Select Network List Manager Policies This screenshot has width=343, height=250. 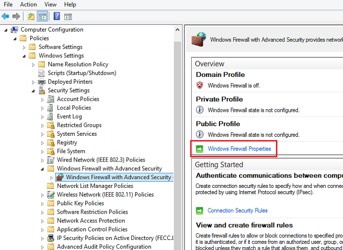(95, 186)
